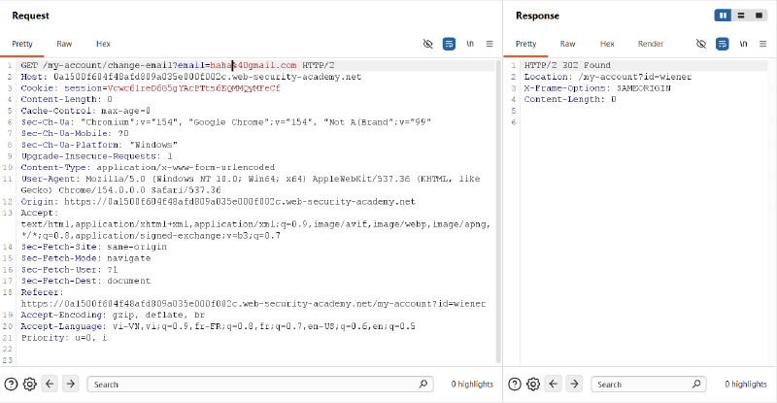Click the Request editor vertical scrollbar
Viewport: 777px width, 403px height.
coord(498,211)
